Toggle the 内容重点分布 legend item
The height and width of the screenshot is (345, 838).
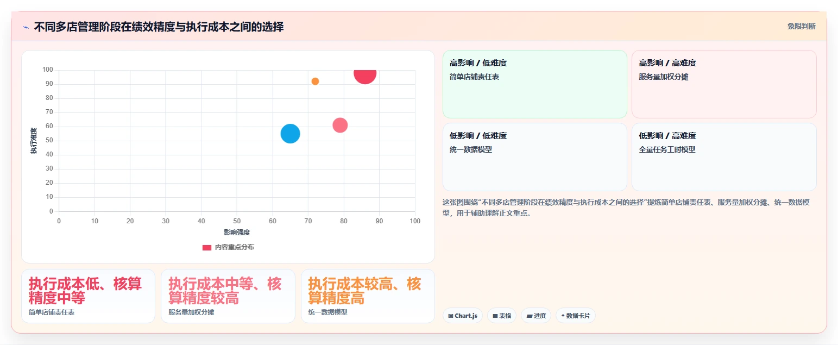click(228, 247)
